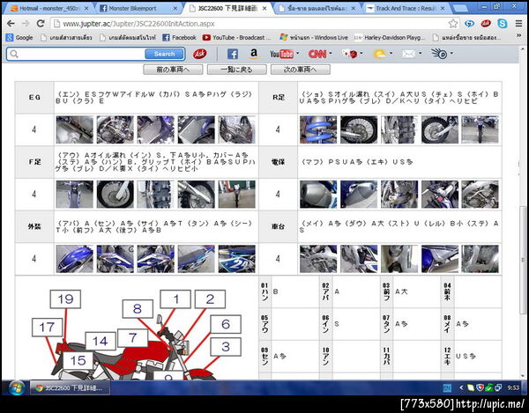Image resolution: width=529 pixels, height=413 pixels.
Task: Open the blue shock spring thumbnail
Action: pyautogui.click(x=318, y=129)
